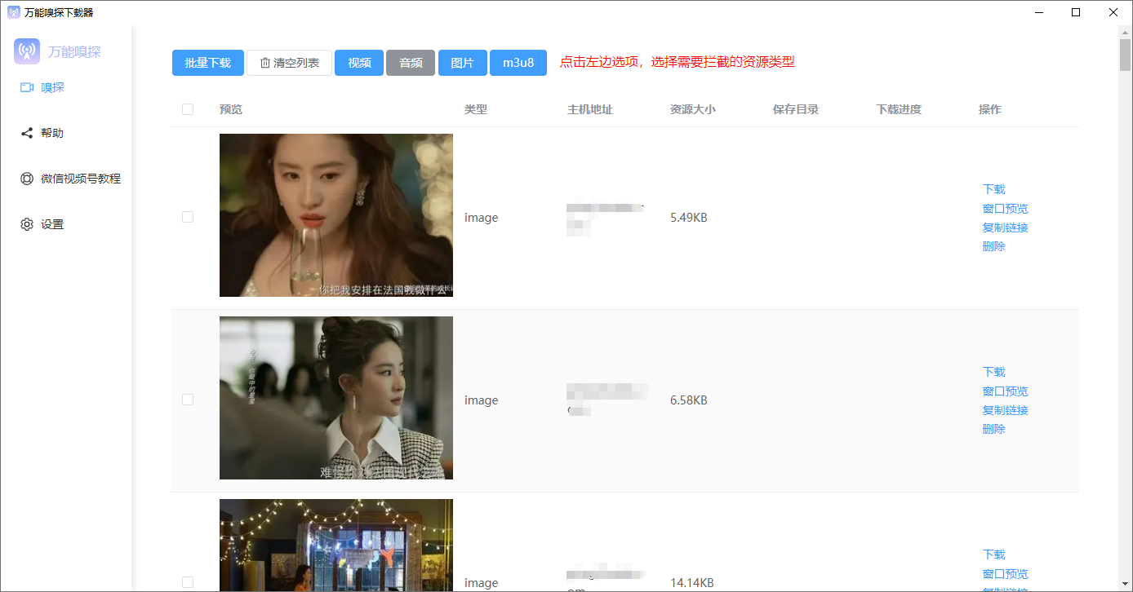This screenshot has width=1133, height=592.
Task: Open the preview thumbnail of the 14.14KB image
Action: (336, 546)
